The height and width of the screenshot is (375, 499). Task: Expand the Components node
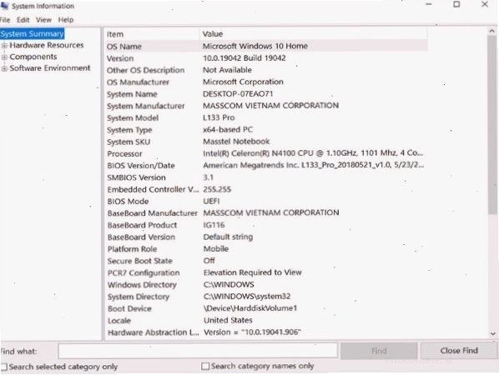pyautogui.click(x=4, y=57)
